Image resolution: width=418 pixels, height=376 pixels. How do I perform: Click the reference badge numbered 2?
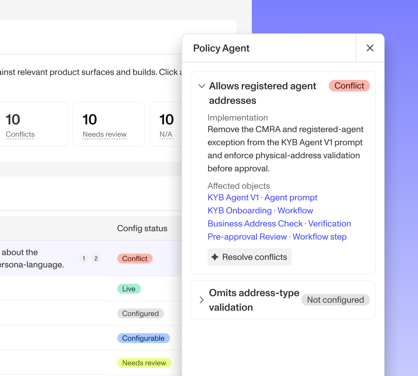(96, 258)
